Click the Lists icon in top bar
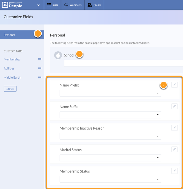The image size is (183, 189). tap(49, 5)
